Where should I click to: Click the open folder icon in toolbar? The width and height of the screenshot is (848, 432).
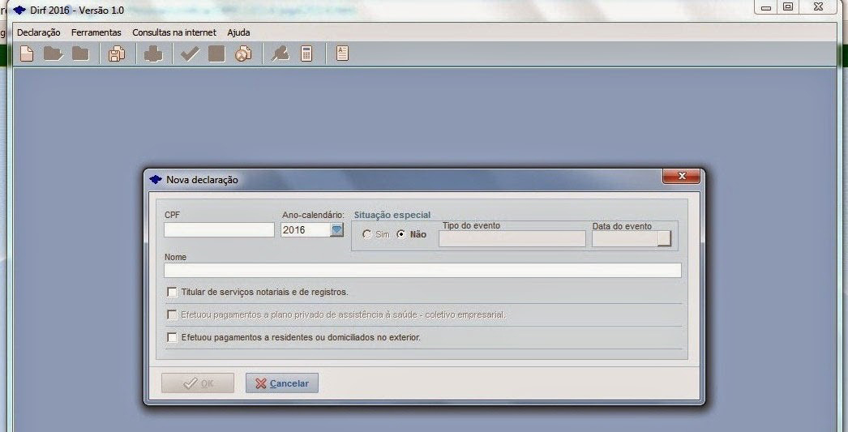(x=53, y=53)
